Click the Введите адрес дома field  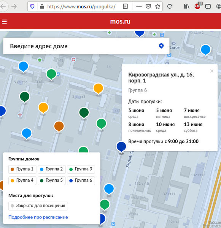[81, 46]
